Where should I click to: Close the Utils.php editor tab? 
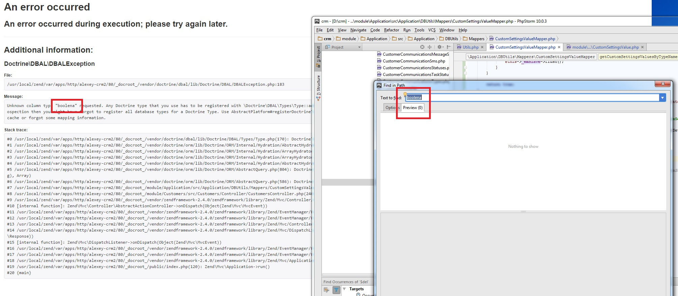point(482,47)
